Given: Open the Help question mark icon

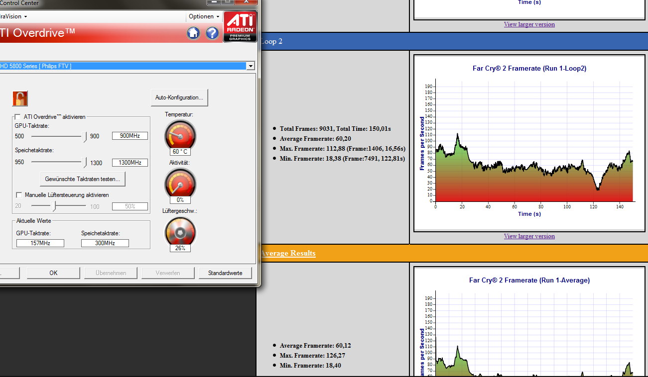Looking at the screenshot, I should (212, 33).
